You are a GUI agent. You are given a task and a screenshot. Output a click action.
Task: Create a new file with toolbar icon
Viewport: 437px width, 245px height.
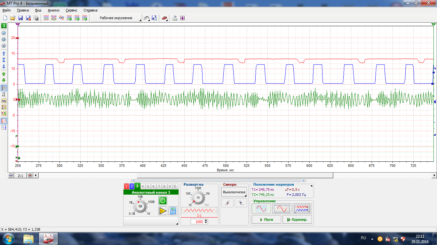click(5, 18)
